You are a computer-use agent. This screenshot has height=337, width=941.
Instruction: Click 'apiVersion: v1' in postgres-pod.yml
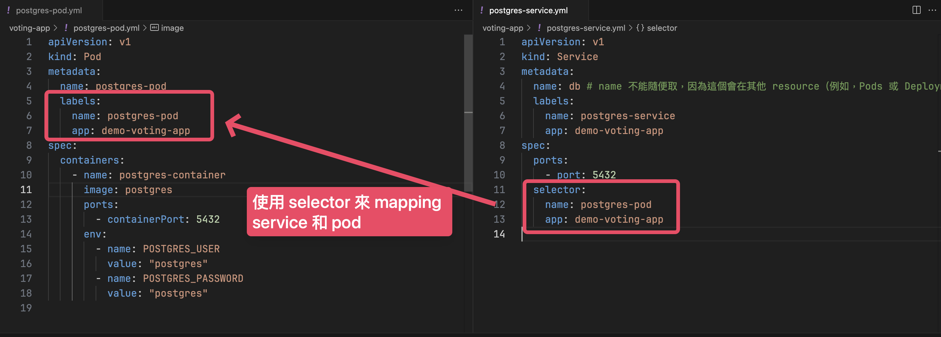click(89, 42)
